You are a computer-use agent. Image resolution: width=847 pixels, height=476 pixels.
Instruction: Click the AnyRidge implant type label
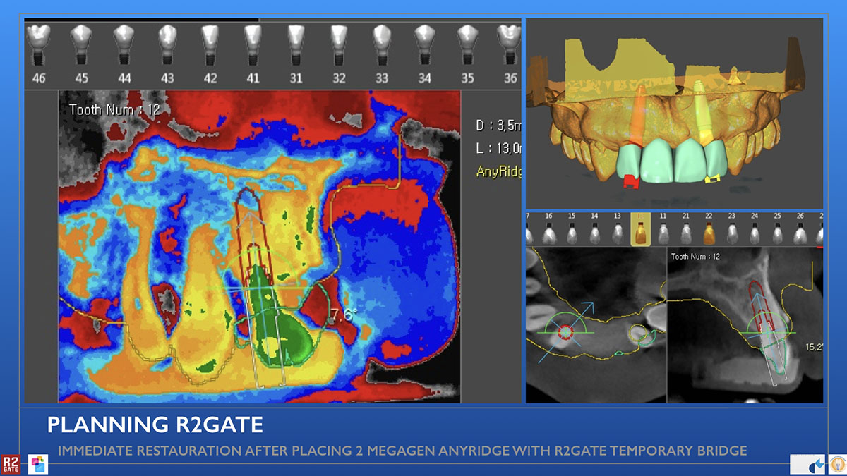pyautogui.click(x=498, y=171)
